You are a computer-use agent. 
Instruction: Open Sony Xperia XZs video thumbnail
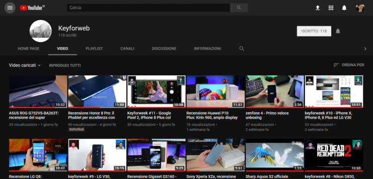pos(216,155)
